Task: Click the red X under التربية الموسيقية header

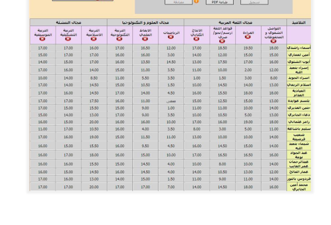Action: click(x=42, y=39)
